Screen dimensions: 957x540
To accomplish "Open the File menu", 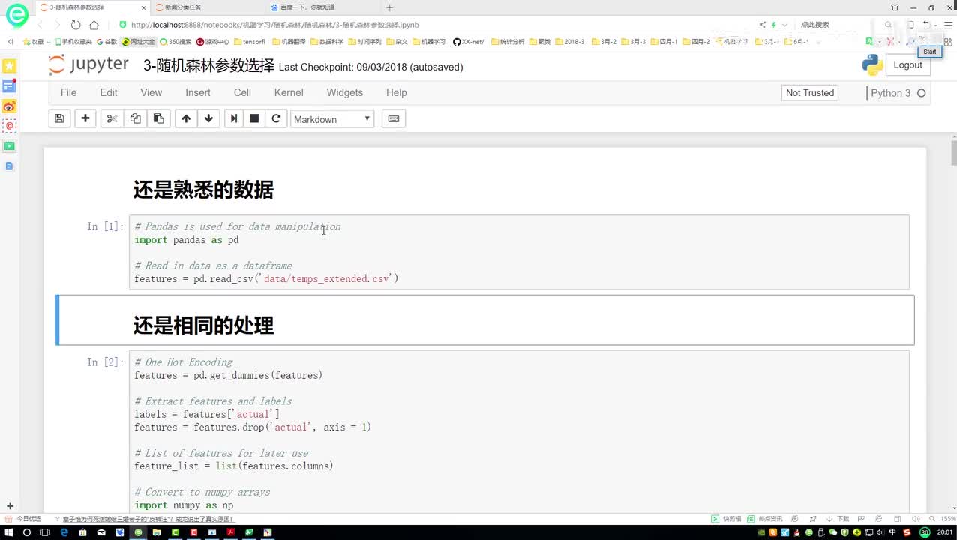I will click(x=68, y=92).
